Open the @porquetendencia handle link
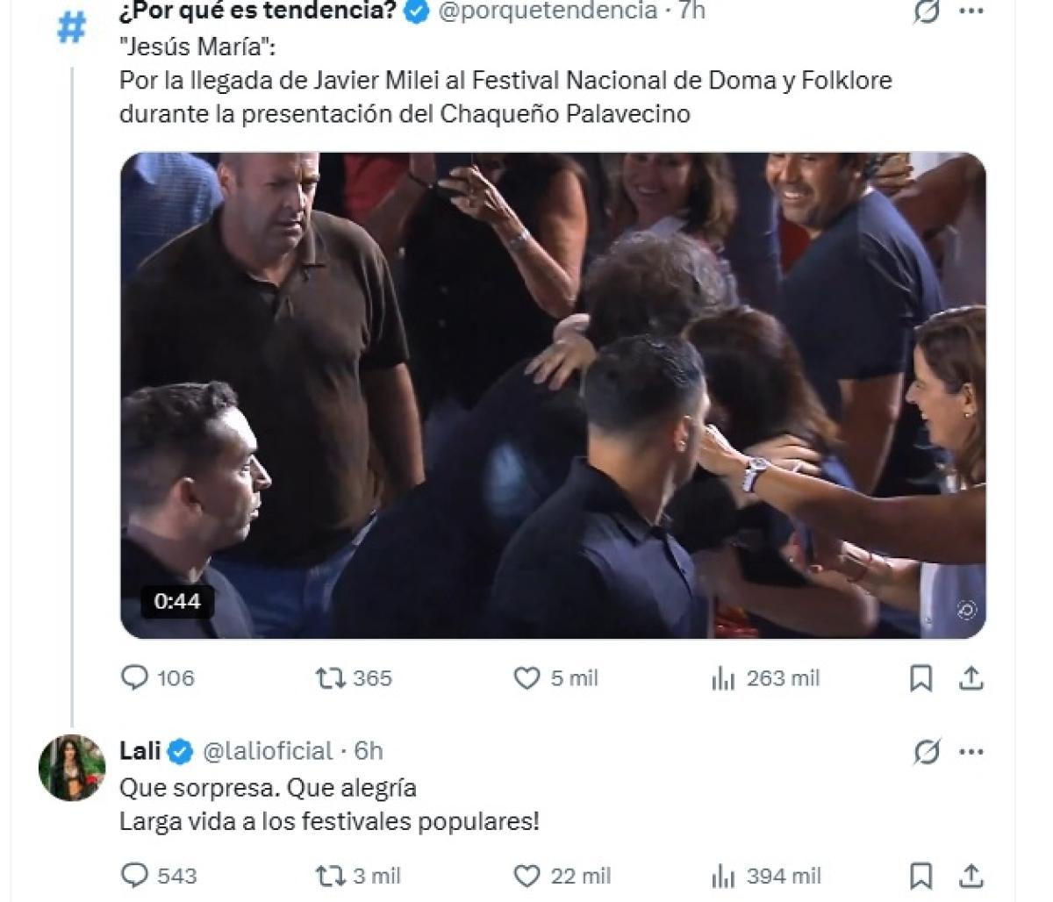Viewport: 1053px width, 902px height. point(547,11)
